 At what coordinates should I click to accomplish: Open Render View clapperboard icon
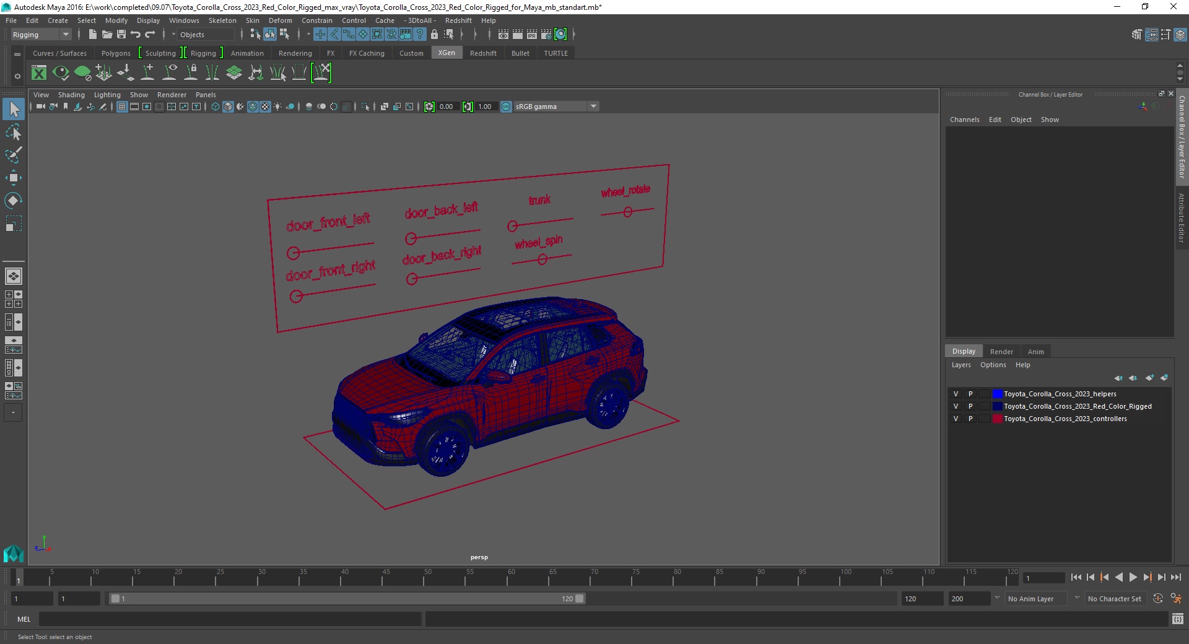pyautogui.click(x=503, y=35)
